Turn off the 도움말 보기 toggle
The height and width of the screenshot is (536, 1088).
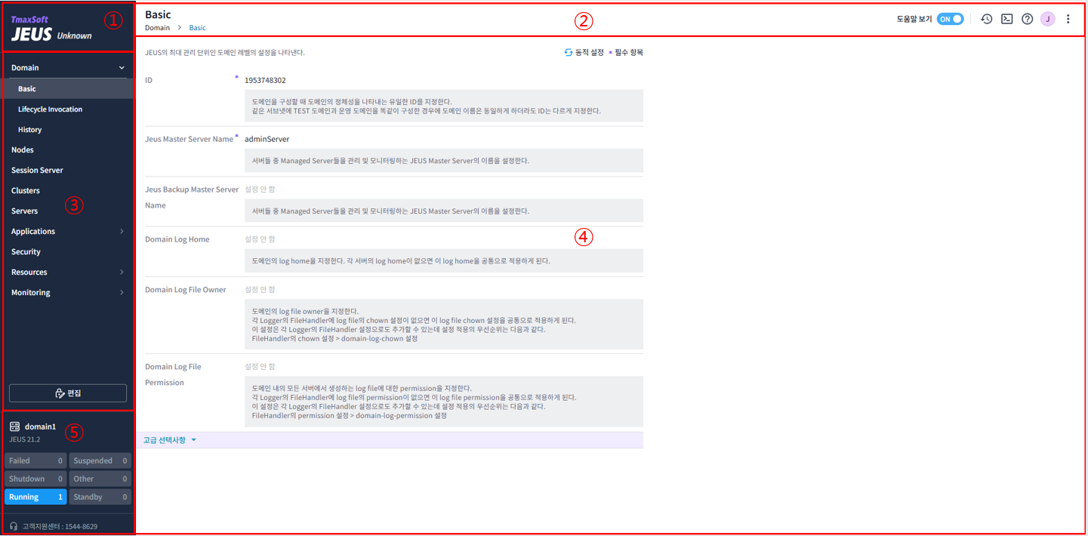pyautogui.click(x=950, y=19)
